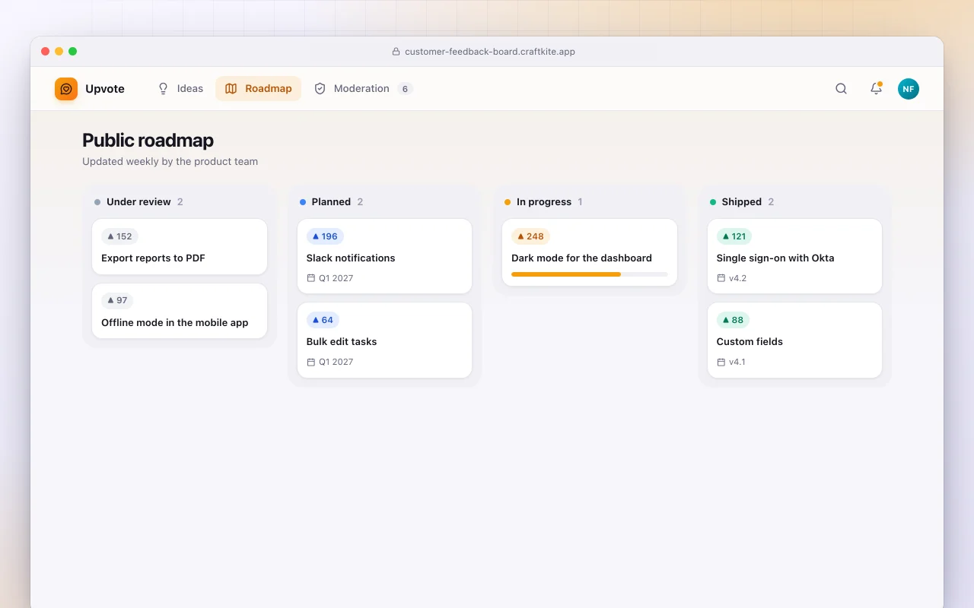Open Offline mode in the mobile app

click(180, 311)
